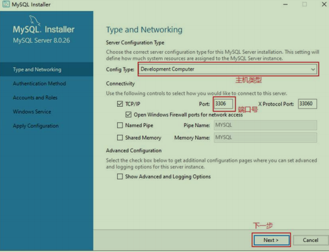Image resolution: width=329 pixels, height=252 pixels.
Task: Click the "Type and Networking" page heading
Action: pos(144,30)
